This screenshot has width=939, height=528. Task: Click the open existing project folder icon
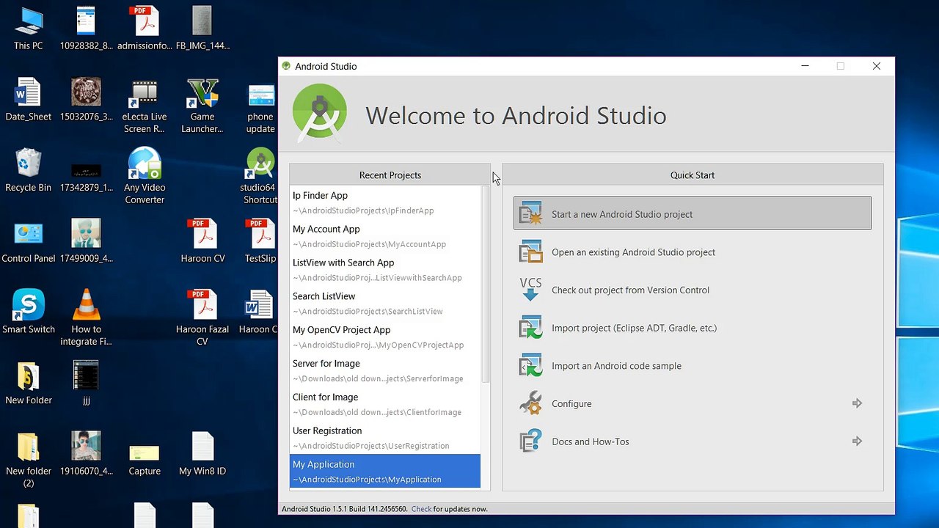click(530, 252)
